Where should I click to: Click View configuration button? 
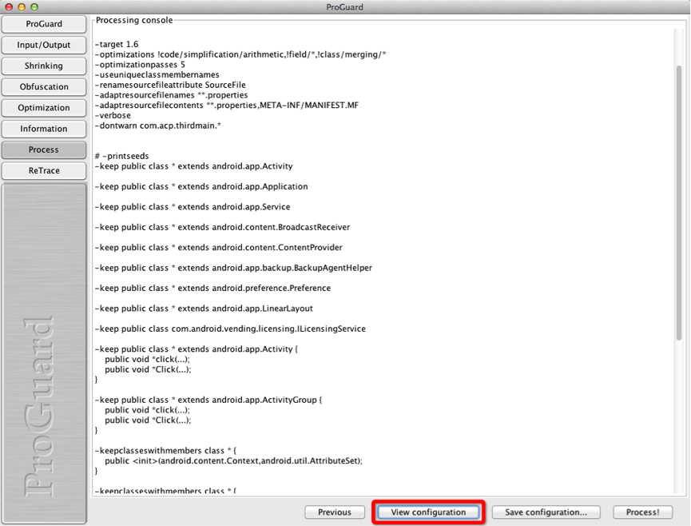click(x=428, y=512)
